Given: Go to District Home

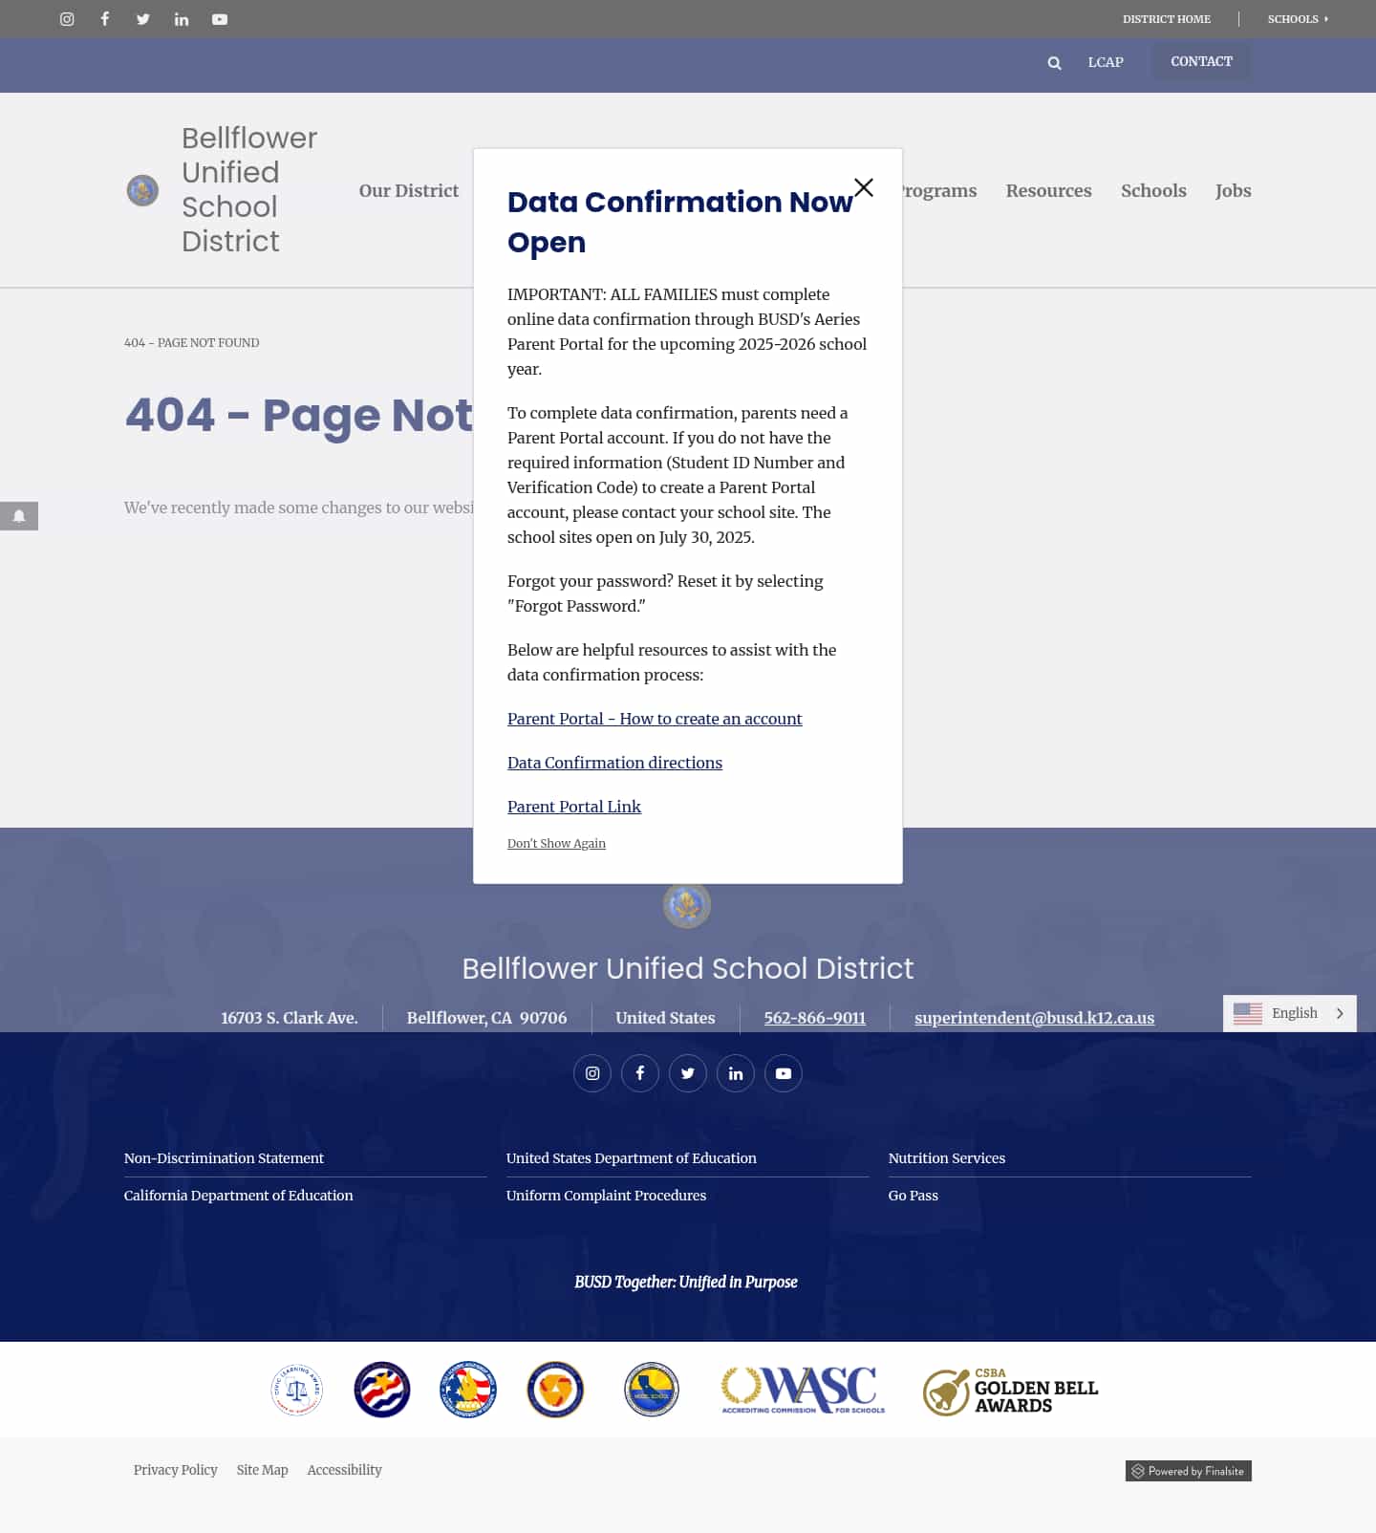Looking at the screenshot, I should [1167, 19].
